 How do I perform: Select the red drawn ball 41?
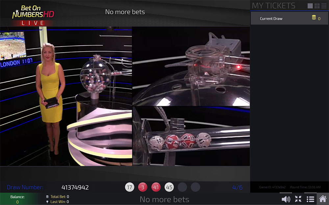(x=156, y=187)
